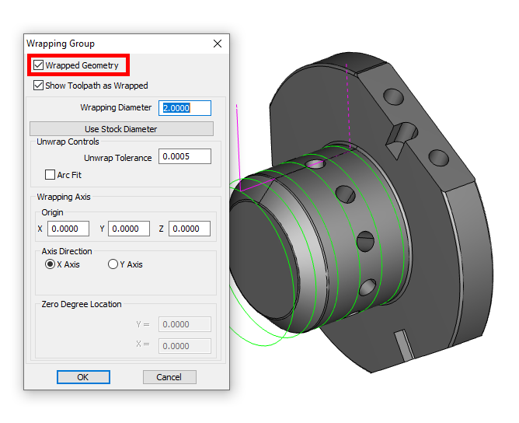Click the Zero Degree Location X field

pos(185,346)
